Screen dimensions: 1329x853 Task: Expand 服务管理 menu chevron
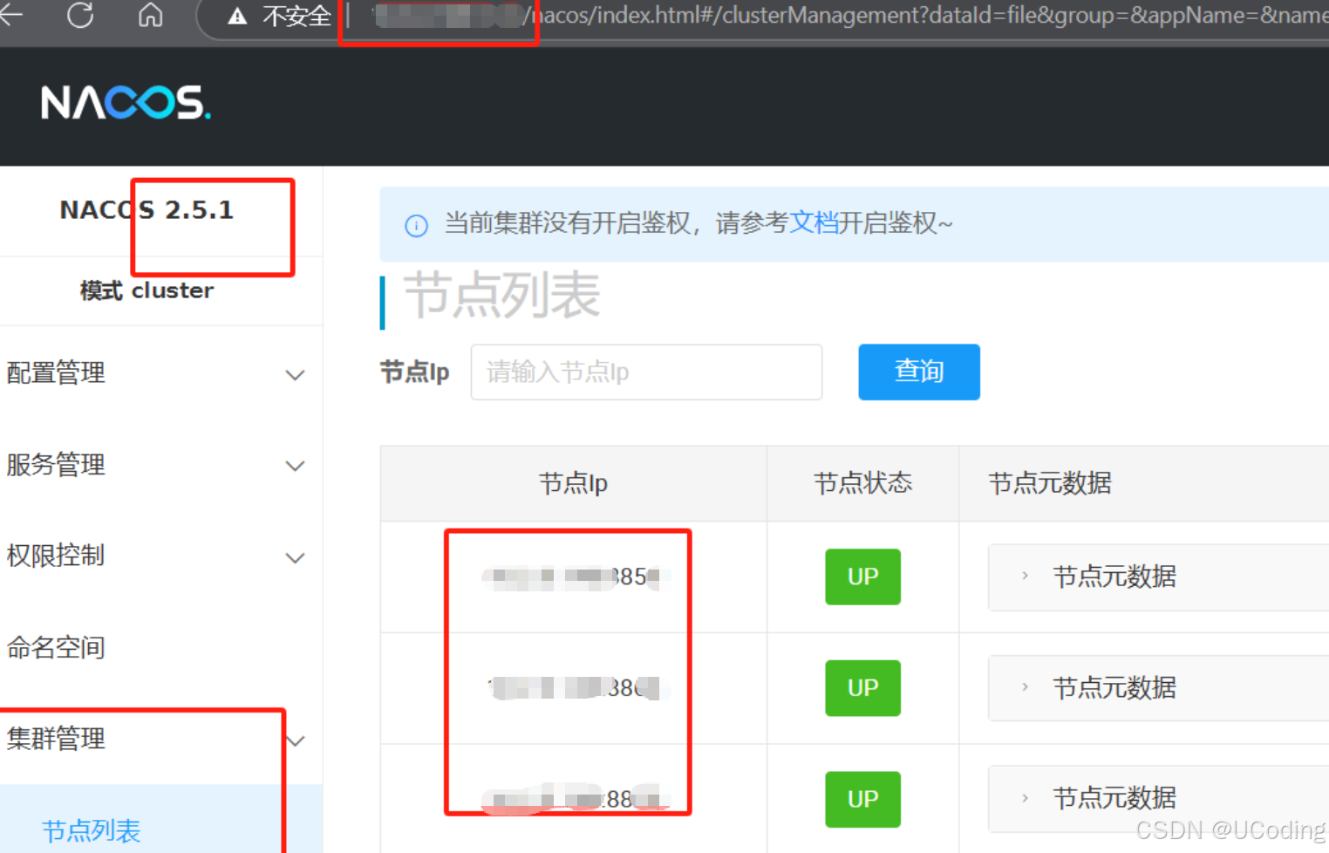[296, 467]
